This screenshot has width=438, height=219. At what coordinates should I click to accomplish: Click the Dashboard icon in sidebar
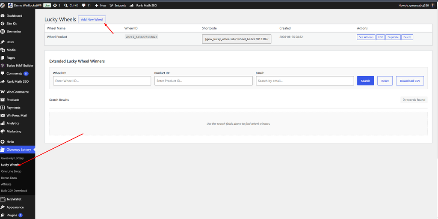[x=3, y=16]
